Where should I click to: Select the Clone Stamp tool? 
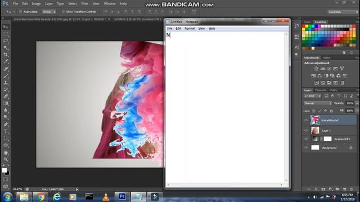[x=6, y=82]
